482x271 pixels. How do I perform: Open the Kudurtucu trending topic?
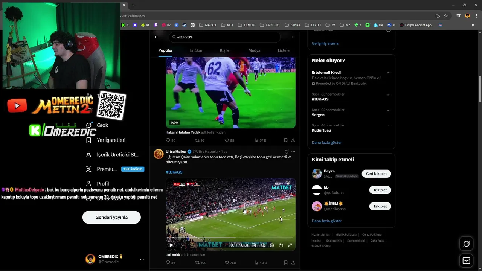point(321,130)
